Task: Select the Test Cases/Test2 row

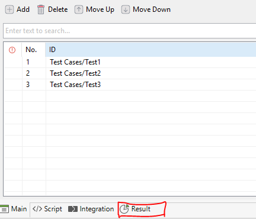Action: point(130,73)
